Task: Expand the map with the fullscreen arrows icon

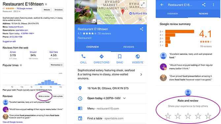Action: [x=143, y=4]
